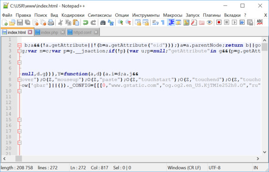The image size is (269, 172).
Task: Toggle show all characters pilcrow icon
Action: (163, 22)
